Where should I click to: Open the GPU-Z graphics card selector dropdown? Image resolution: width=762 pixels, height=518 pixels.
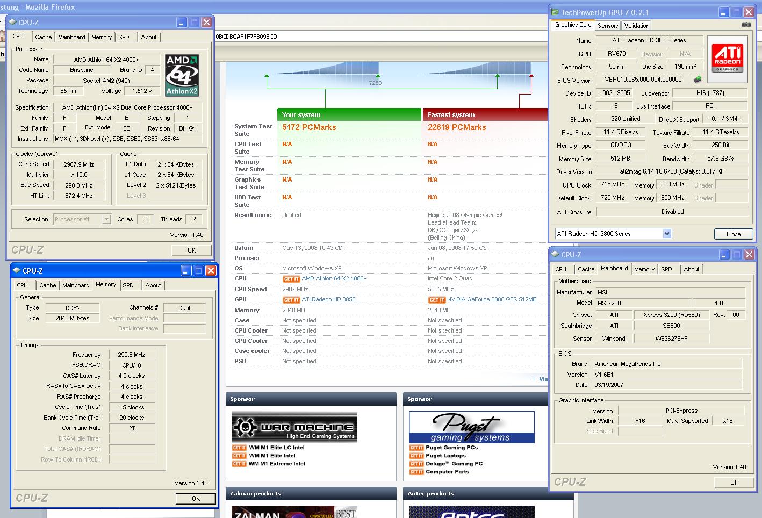[x=667, y=234]
